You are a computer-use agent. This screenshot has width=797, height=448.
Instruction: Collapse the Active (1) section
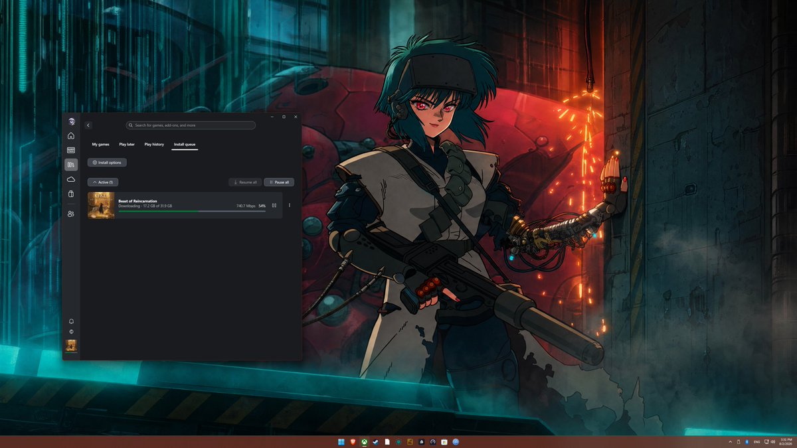(x=103, y=182)
